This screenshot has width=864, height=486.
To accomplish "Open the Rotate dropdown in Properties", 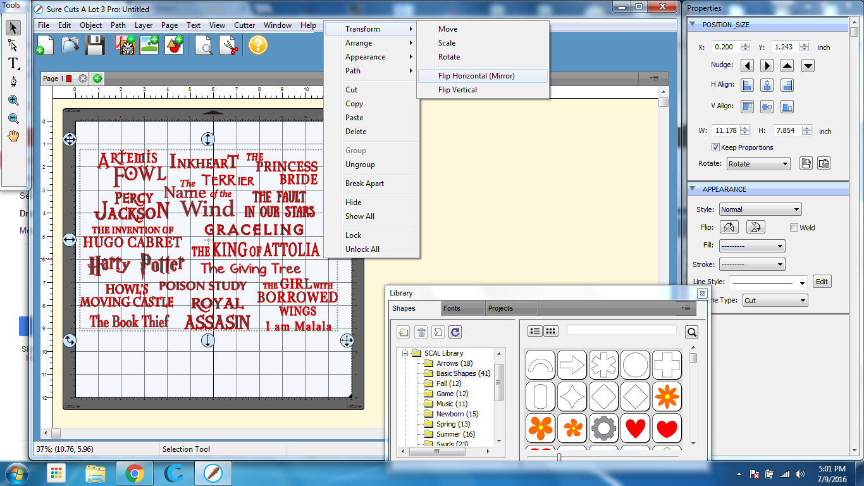I will [x=758, y=164].
